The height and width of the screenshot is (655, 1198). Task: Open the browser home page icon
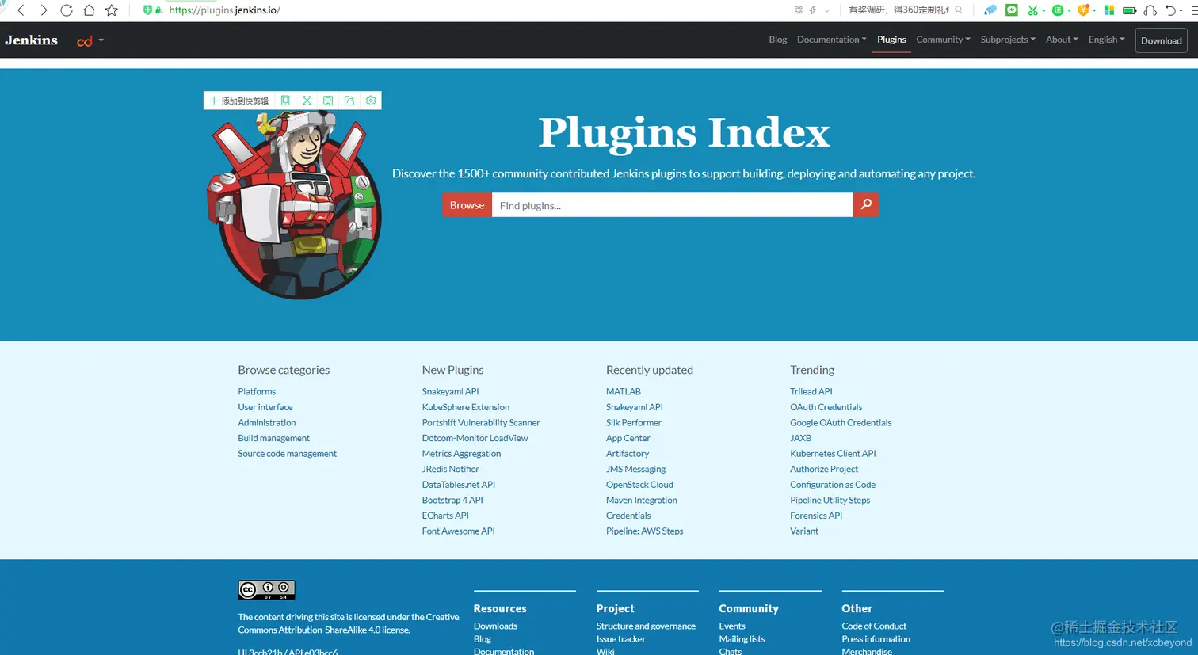point(89,10)
